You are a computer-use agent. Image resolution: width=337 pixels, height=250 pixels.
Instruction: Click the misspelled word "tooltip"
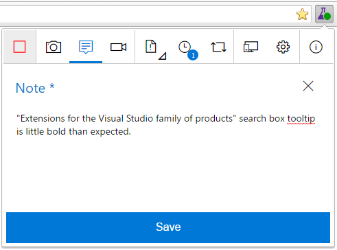pos(301,119)
